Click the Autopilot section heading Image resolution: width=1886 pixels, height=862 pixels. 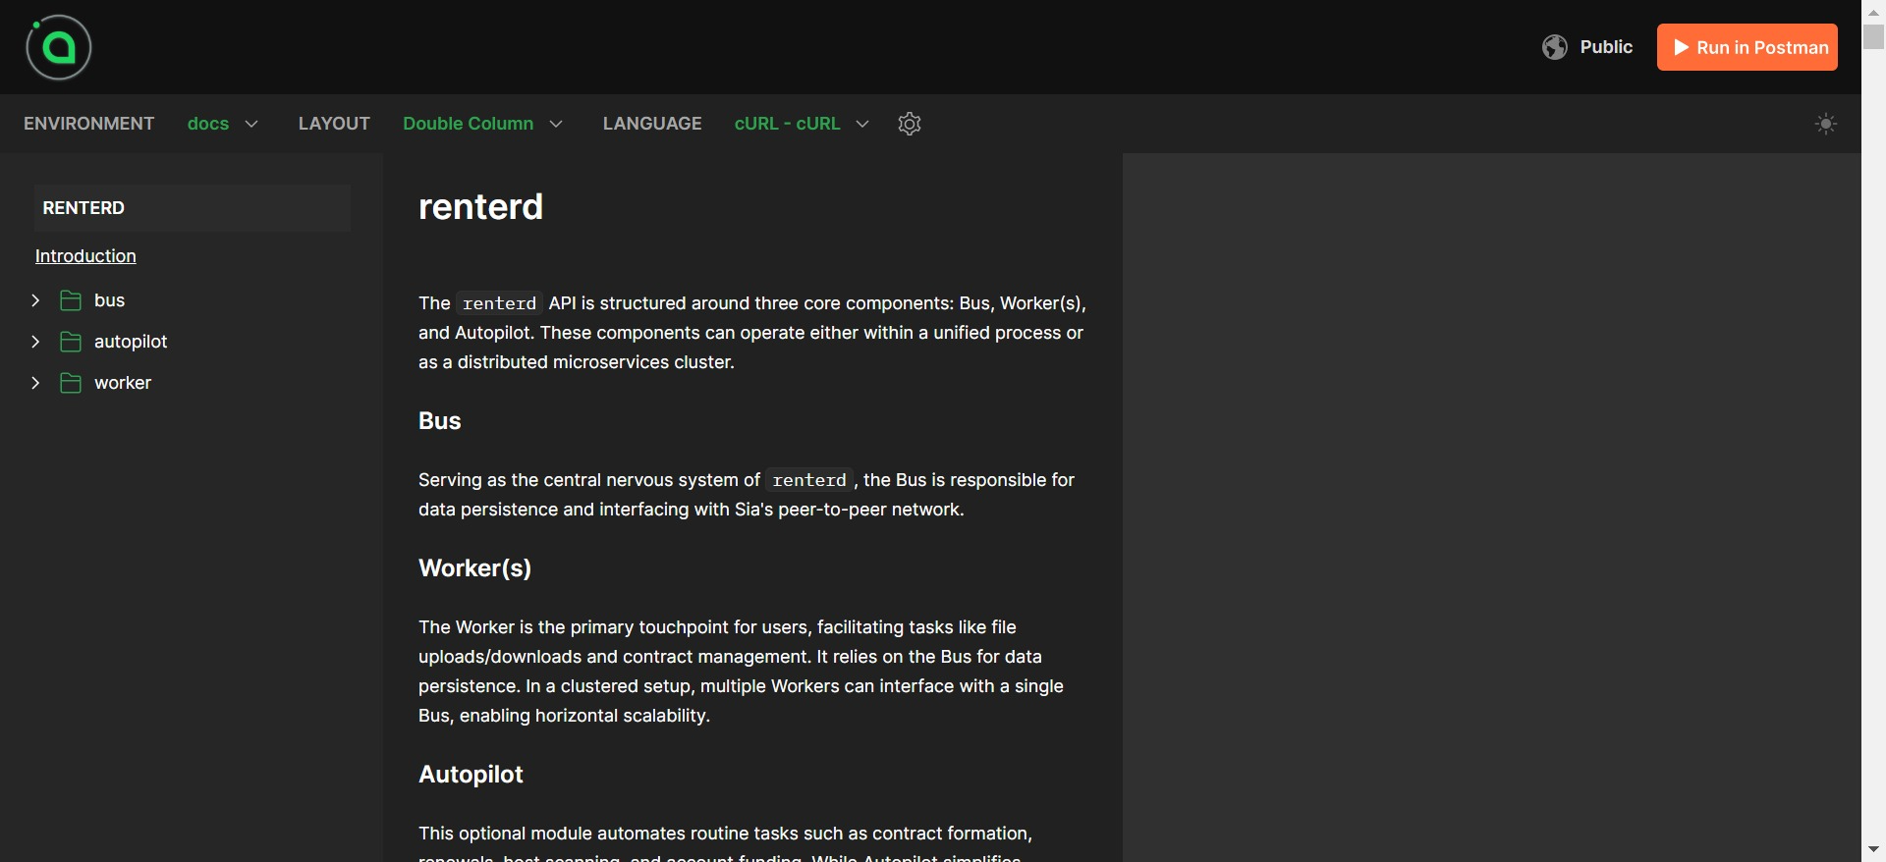tap(471, 775)
